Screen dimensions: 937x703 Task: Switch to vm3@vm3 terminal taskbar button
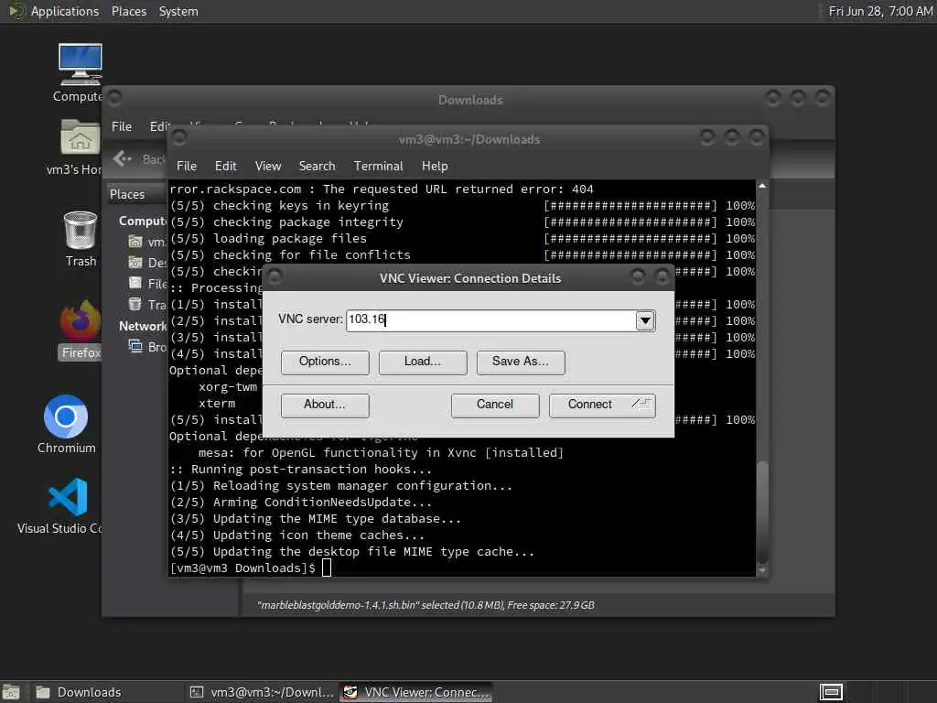pyautogui.click(x=262, y=692)
